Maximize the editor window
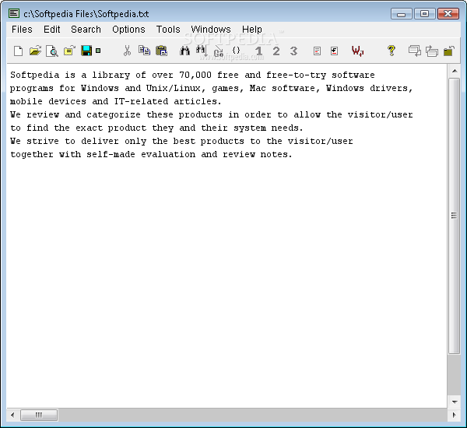This screenshot has height=428, width=467. (x=425, y=14)
